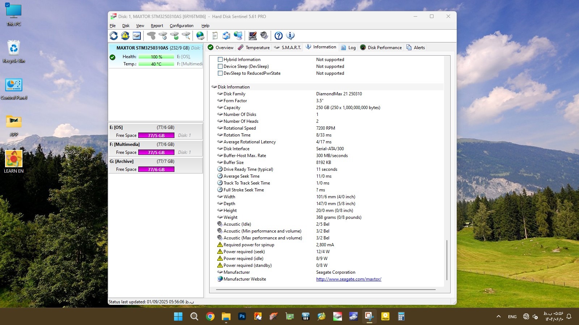The height and width of the screenshot is (325, 579).
Task: Click the blue info bubble icon
Action: [x=290, y=35]
